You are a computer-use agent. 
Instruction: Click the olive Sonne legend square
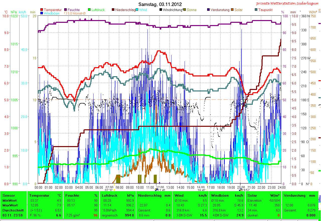185,10
